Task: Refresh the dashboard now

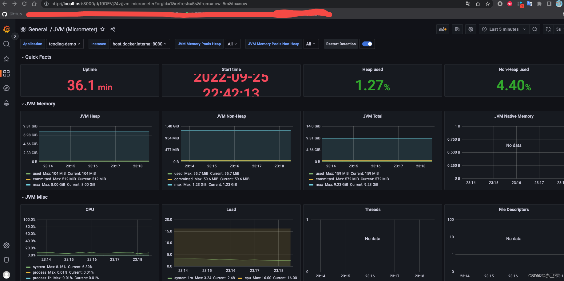Action: (x=548, y=29)
